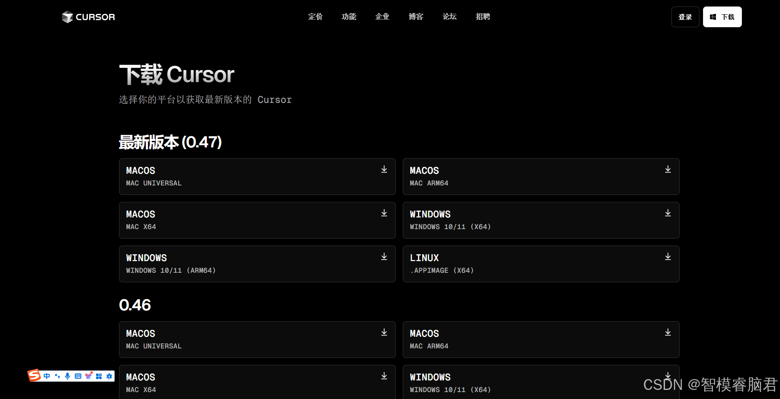Click the subtitle "选择你的平台以获取最新版本的 Cursor"
This screenshot has height=399, width=780.
point(205,100)
